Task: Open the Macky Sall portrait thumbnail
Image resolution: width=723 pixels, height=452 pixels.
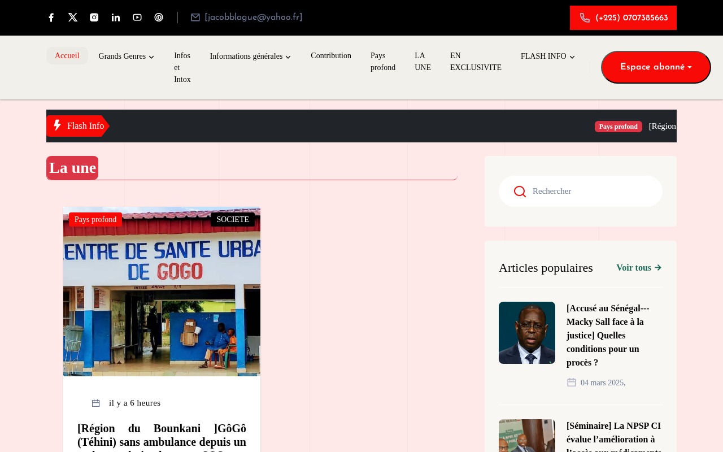Action: pos(527,333)
